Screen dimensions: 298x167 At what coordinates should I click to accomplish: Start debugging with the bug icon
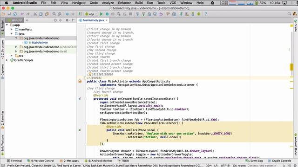click(x=107, y=14)
